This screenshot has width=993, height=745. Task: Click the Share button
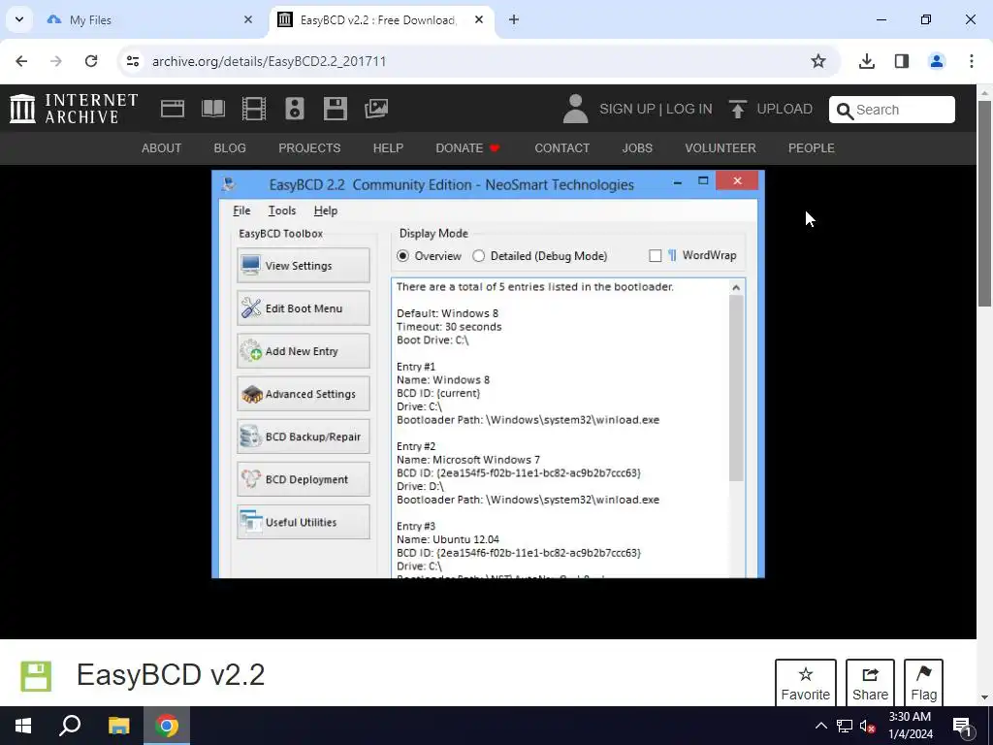coord(870,683)
